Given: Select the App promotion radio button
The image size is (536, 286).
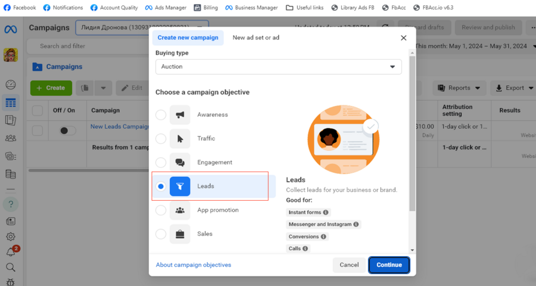Looking at the screenshot, I should (161, 210).
